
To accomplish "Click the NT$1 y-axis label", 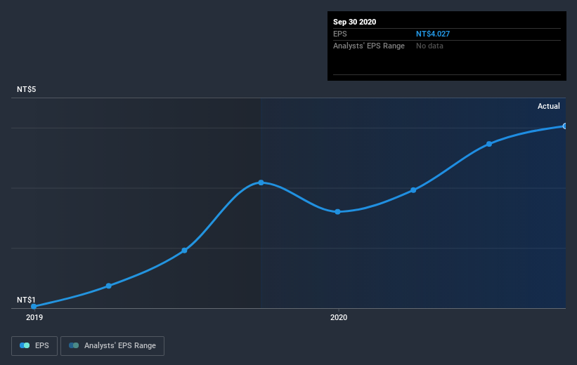I will [26, 300].
